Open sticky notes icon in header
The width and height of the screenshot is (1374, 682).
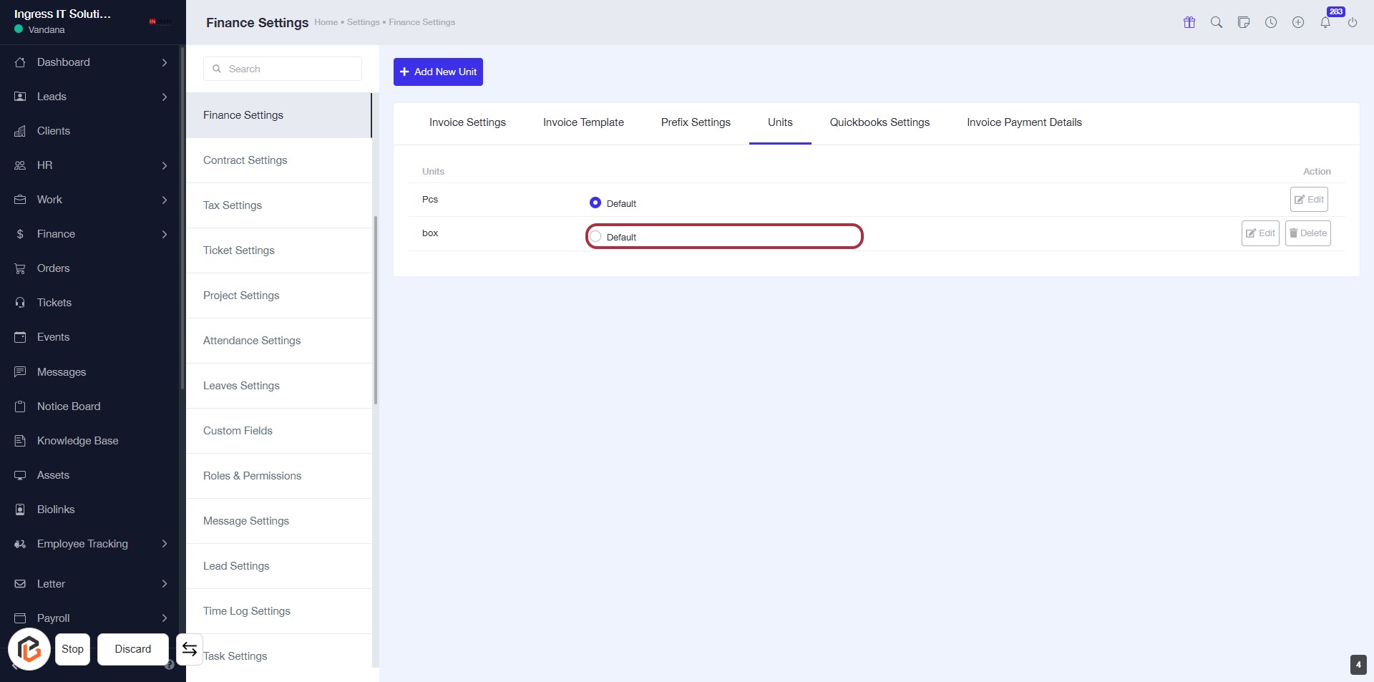click(1244, 22)
